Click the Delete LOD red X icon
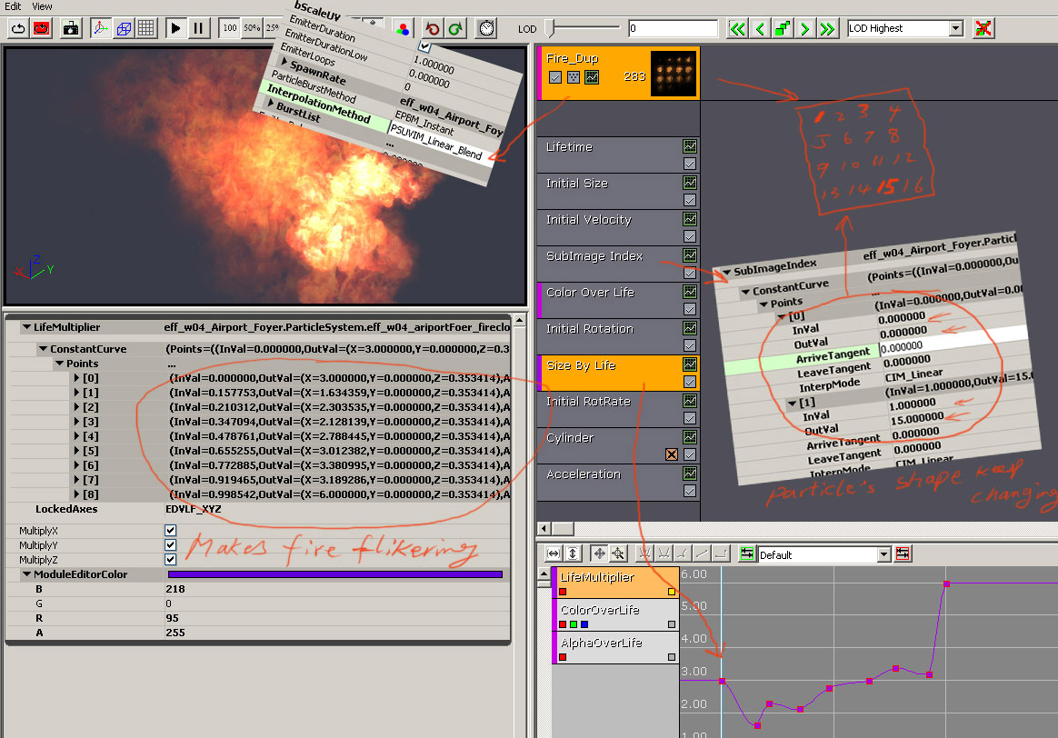The width and height of the screenshot is (1058, 738). (983, 28)
